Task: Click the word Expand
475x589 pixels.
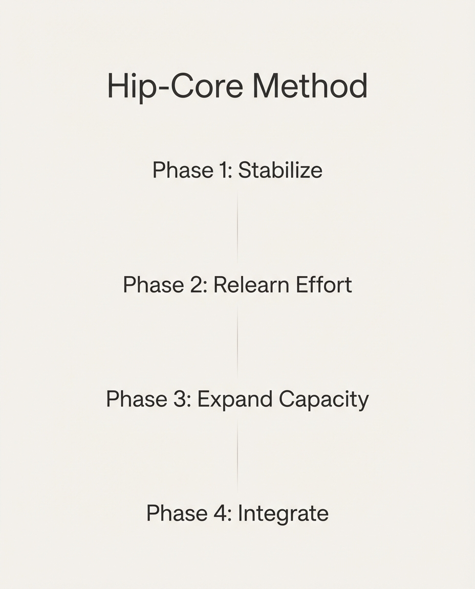Action: coord(234,399)
